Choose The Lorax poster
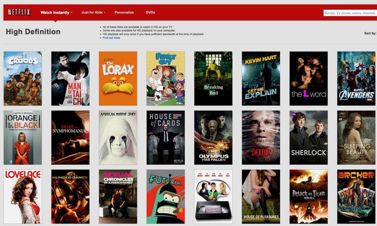Viewport: 377px width, 226px height. pyautogui.click(x=118, y=78)
